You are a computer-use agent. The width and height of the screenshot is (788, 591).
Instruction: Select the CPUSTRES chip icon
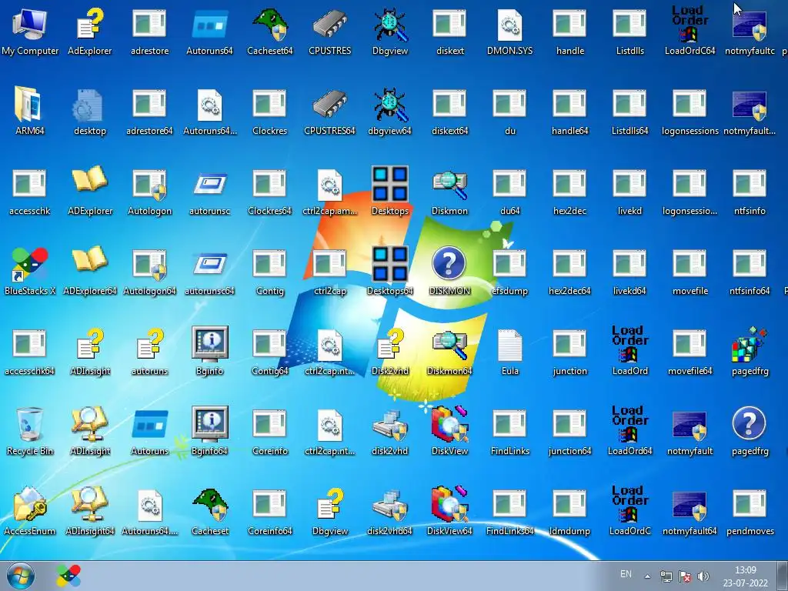[329, 31]
